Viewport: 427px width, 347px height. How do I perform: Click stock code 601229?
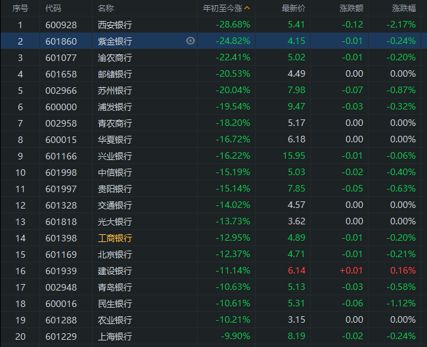[61, 337]
